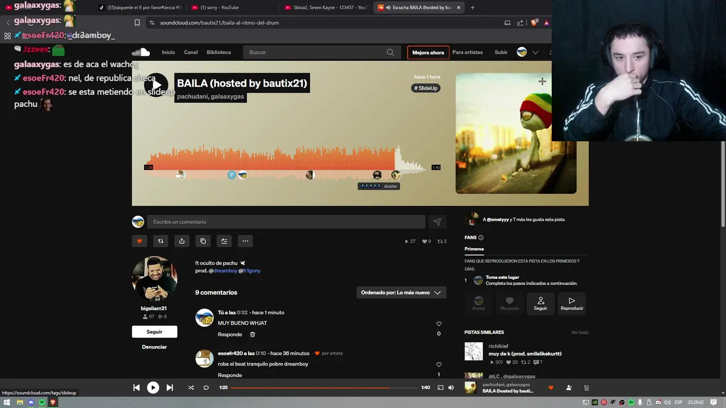Add the track to up next queue icon
Viewport: 726px width, 408px height.
point(224,241)
